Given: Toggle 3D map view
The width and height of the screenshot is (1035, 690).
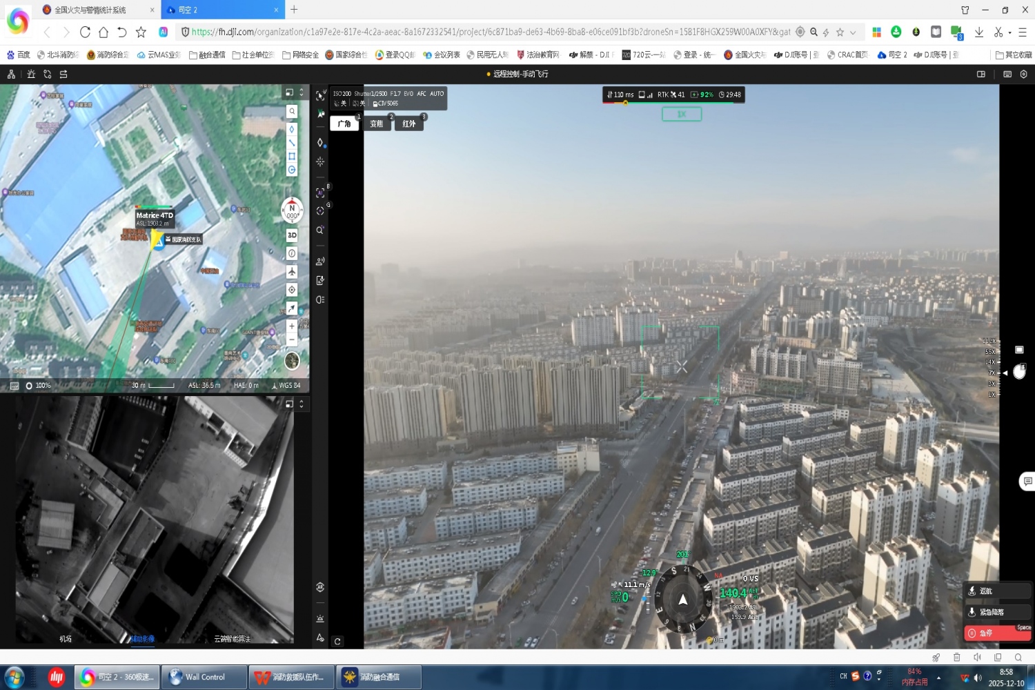Looking at the screenshot, I should tap(292, 235).
